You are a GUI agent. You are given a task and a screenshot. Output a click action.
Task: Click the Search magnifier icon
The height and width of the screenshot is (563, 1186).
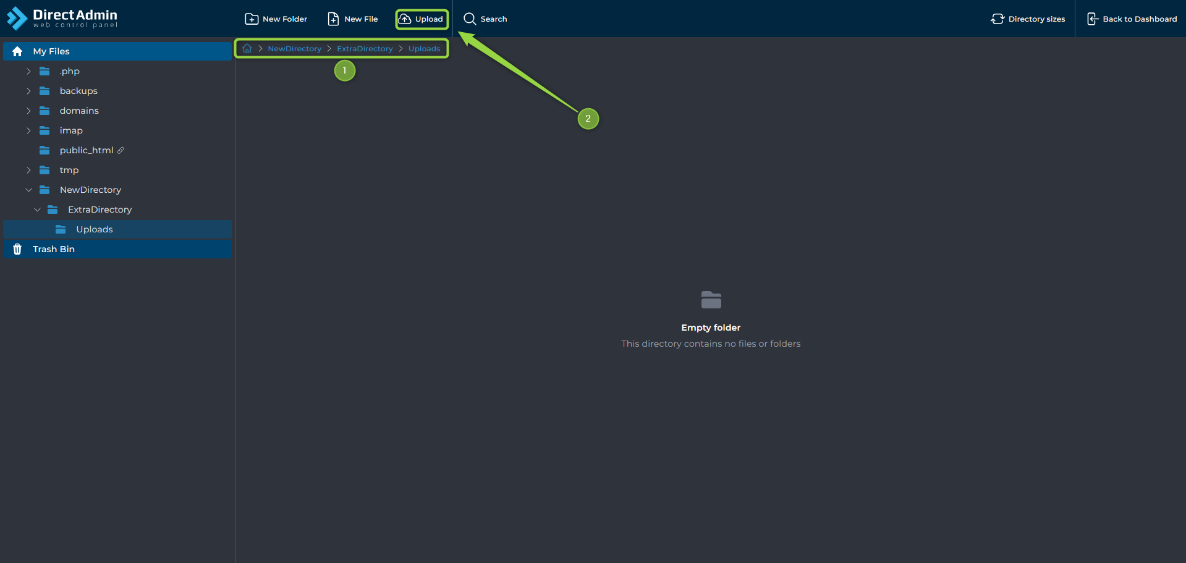(470, 19)
